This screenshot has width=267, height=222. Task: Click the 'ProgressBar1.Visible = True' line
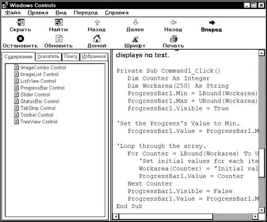[178, 108]
